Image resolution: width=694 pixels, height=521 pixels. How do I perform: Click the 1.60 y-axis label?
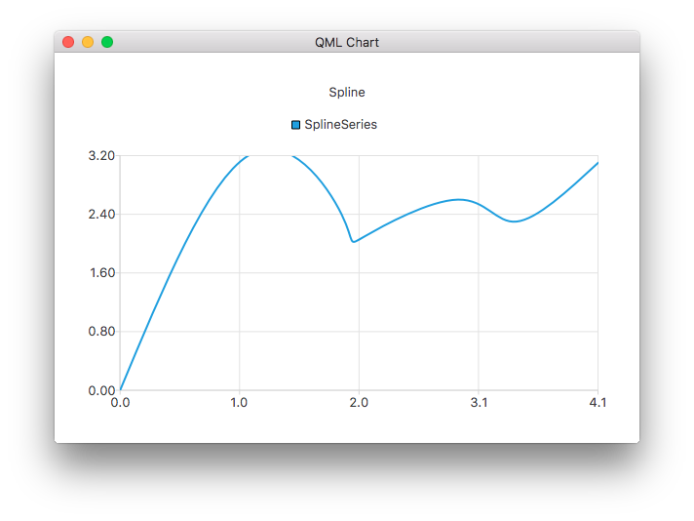(101, 273)
